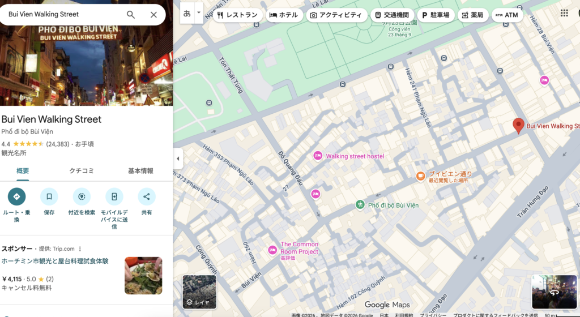Filter the map by ホテル chip
Image resolution: width=580 pixels, height=317 pixels.
(284, 15)
